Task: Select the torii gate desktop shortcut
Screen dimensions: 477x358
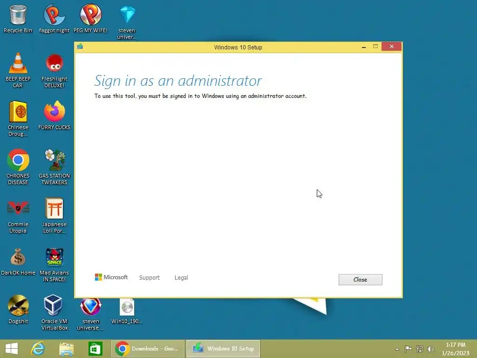Action: [x=54, y=215]
